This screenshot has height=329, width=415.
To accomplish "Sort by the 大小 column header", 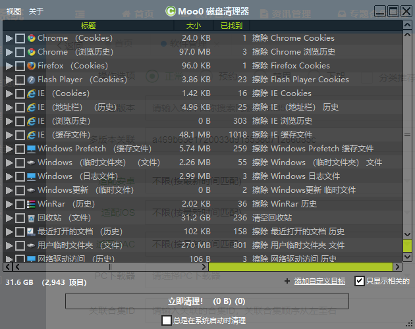I will tap(194, 26).
